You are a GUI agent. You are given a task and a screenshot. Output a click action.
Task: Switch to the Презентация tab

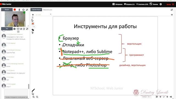click(x=36, y=10)
